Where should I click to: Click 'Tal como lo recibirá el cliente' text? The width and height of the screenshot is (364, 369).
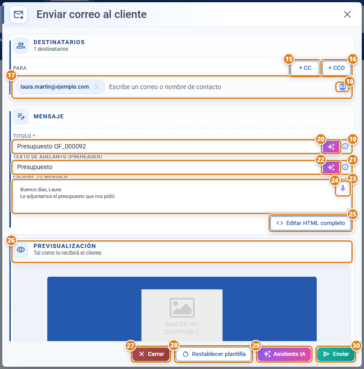[x=68, y=253]
